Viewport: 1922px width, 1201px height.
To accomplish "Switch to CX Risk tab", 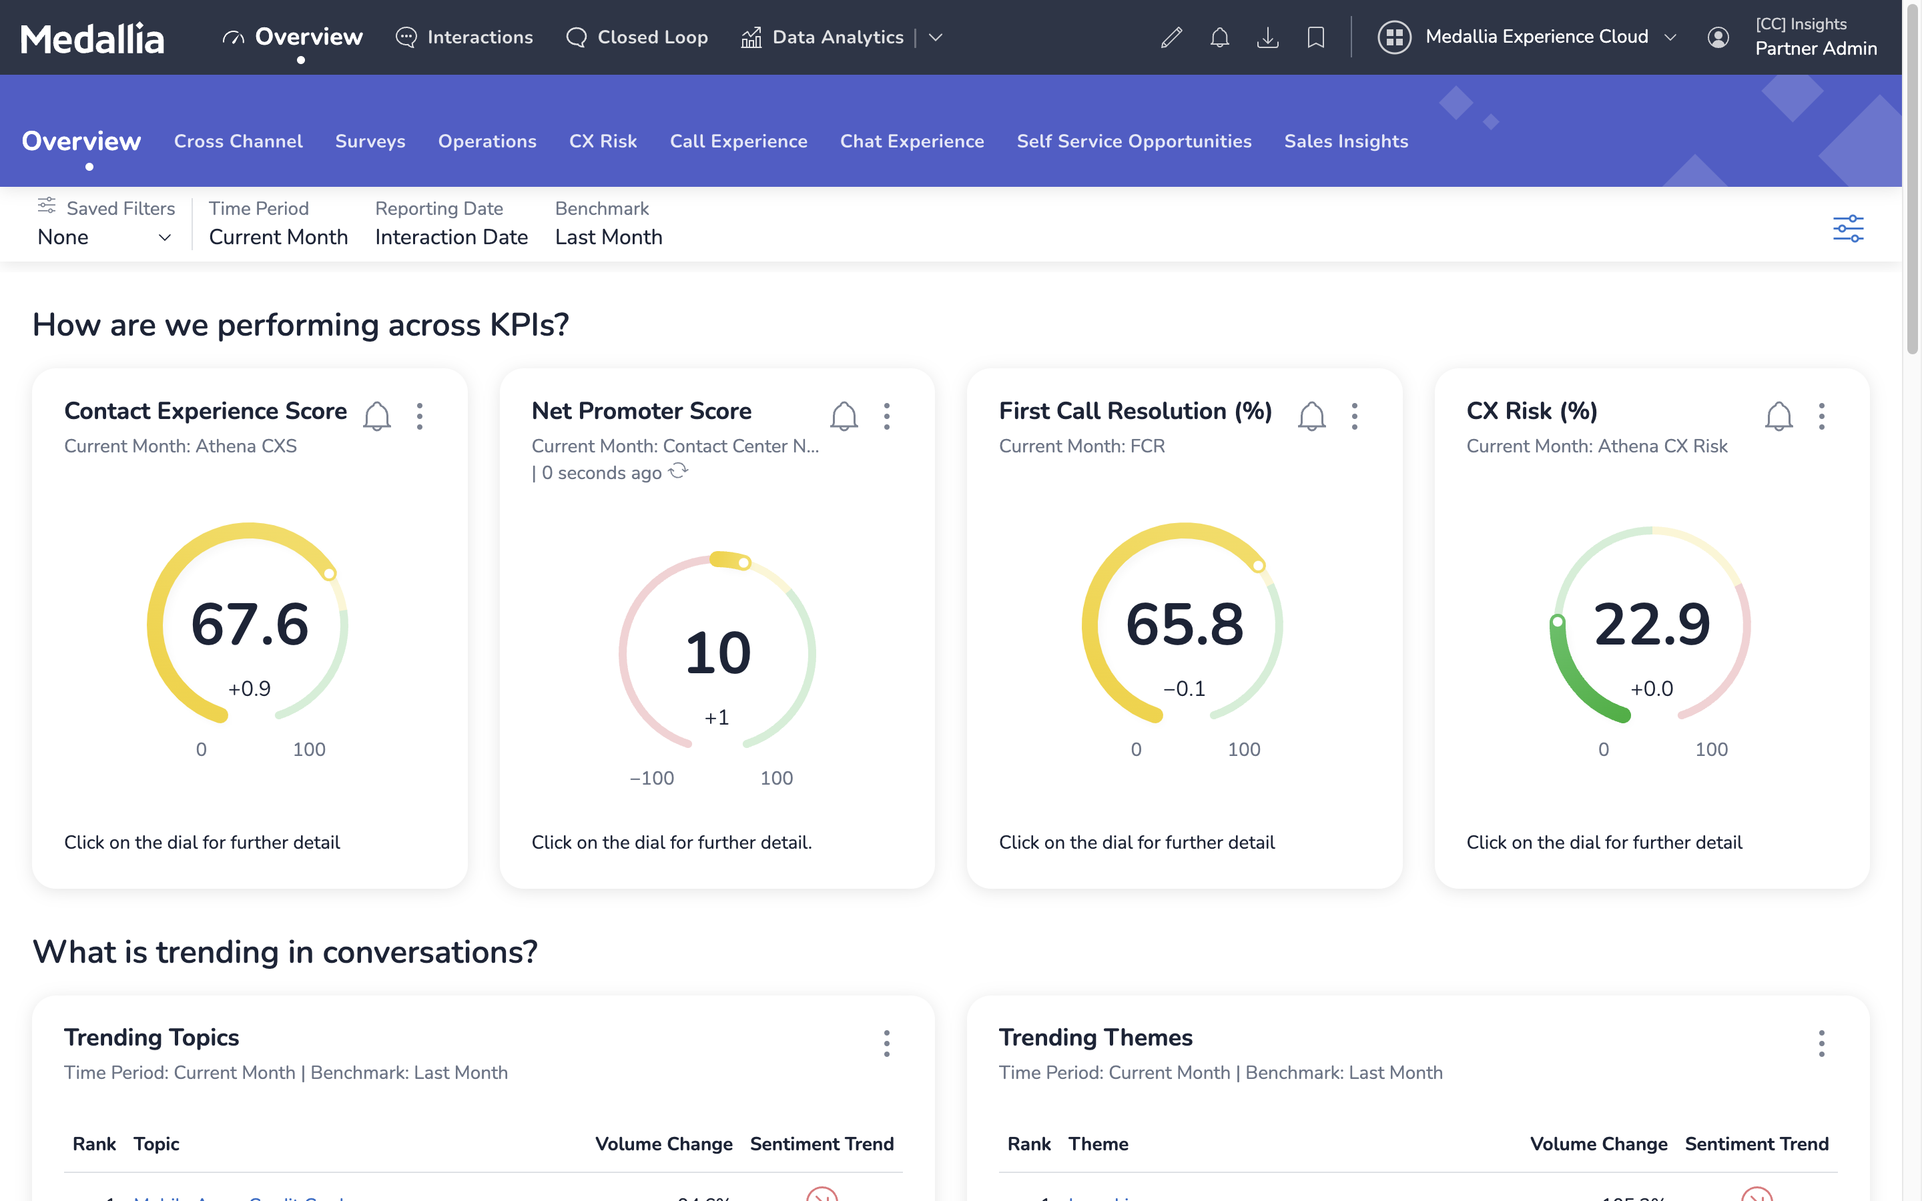I will pos(603,141).
